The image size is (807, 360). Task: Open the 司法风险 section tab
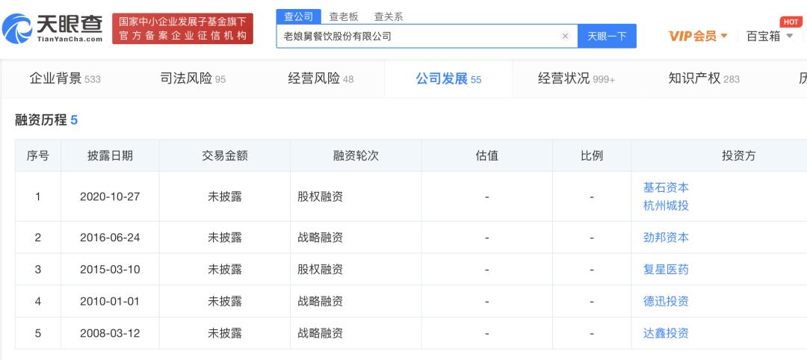point(193,78)
